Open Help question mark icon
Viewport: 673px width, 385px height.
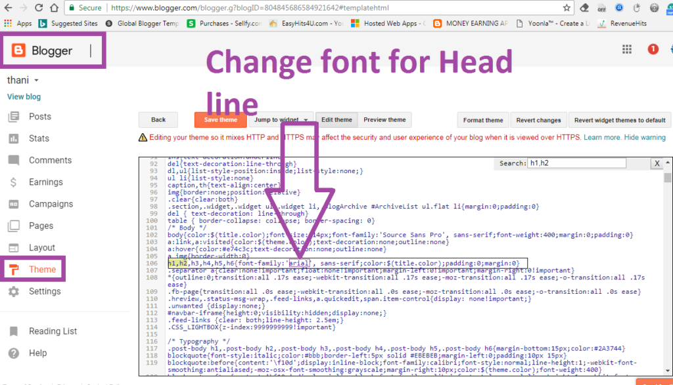[14, 353]
